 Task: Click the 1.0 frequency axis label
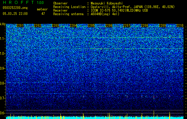coord(2,54)
